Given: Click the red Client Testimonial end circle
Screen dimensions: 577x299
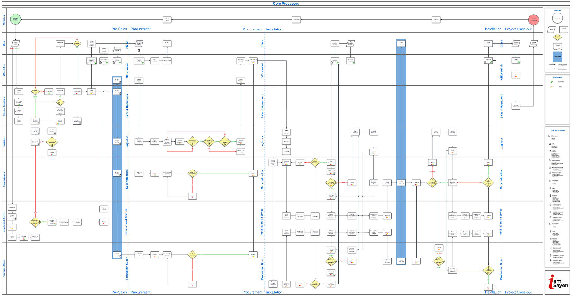Looking at the screenshot, I should (534, 20).
